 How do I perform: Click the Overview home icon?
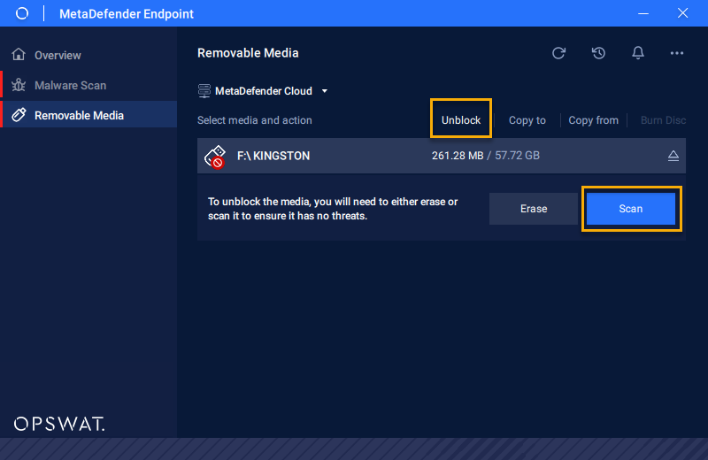pyautogui.click(x=19, y=54)
